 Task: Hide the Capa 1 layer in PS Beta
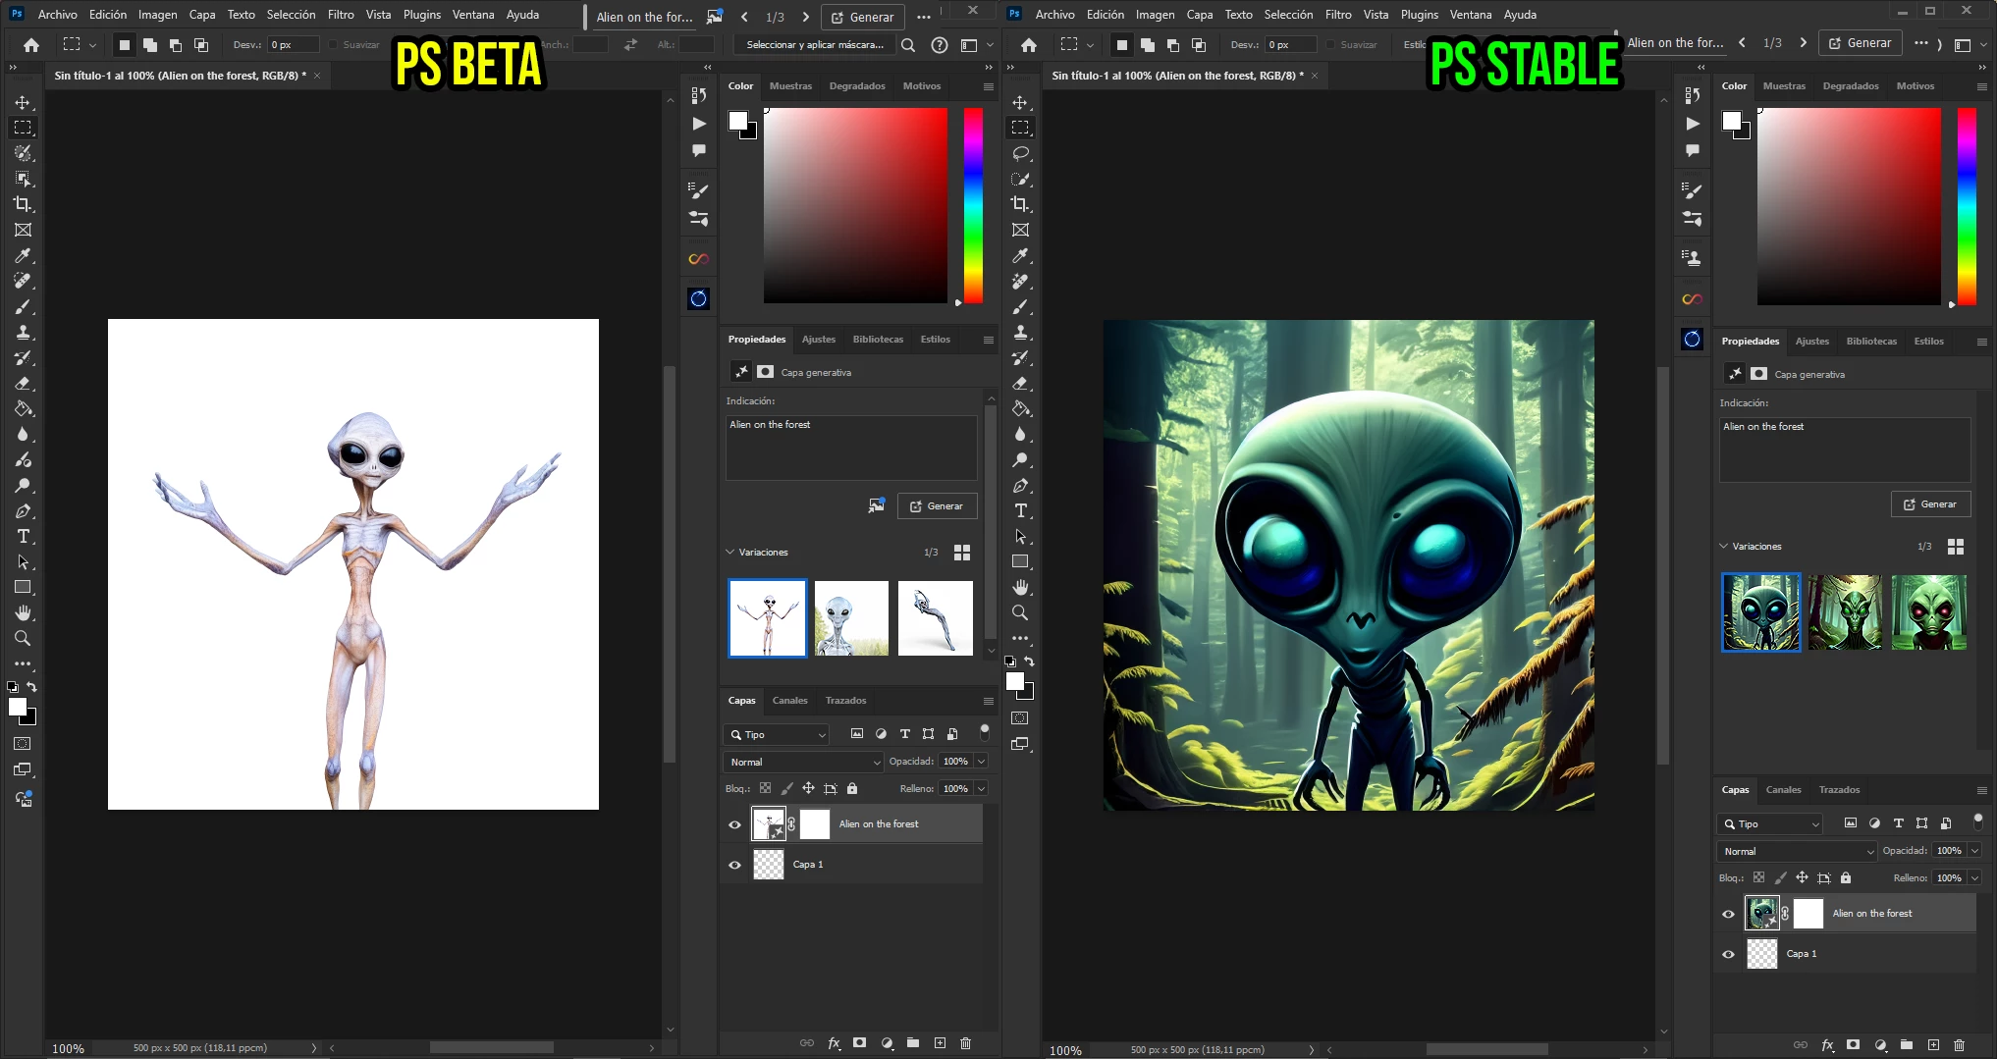tap(734, 865)
